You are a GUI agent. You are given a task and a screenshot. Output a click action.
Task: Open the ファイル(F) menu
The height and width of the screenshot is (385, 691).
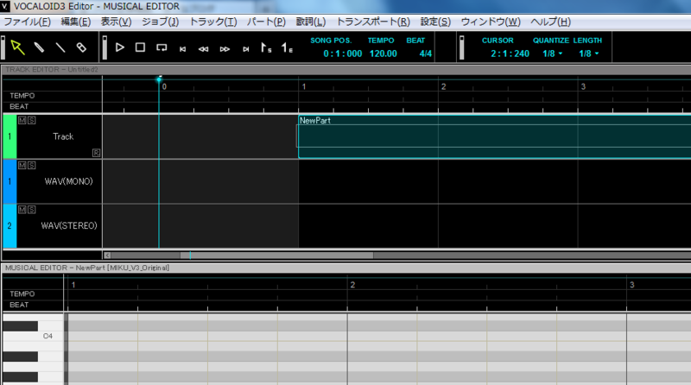click(x=28, y=22)
